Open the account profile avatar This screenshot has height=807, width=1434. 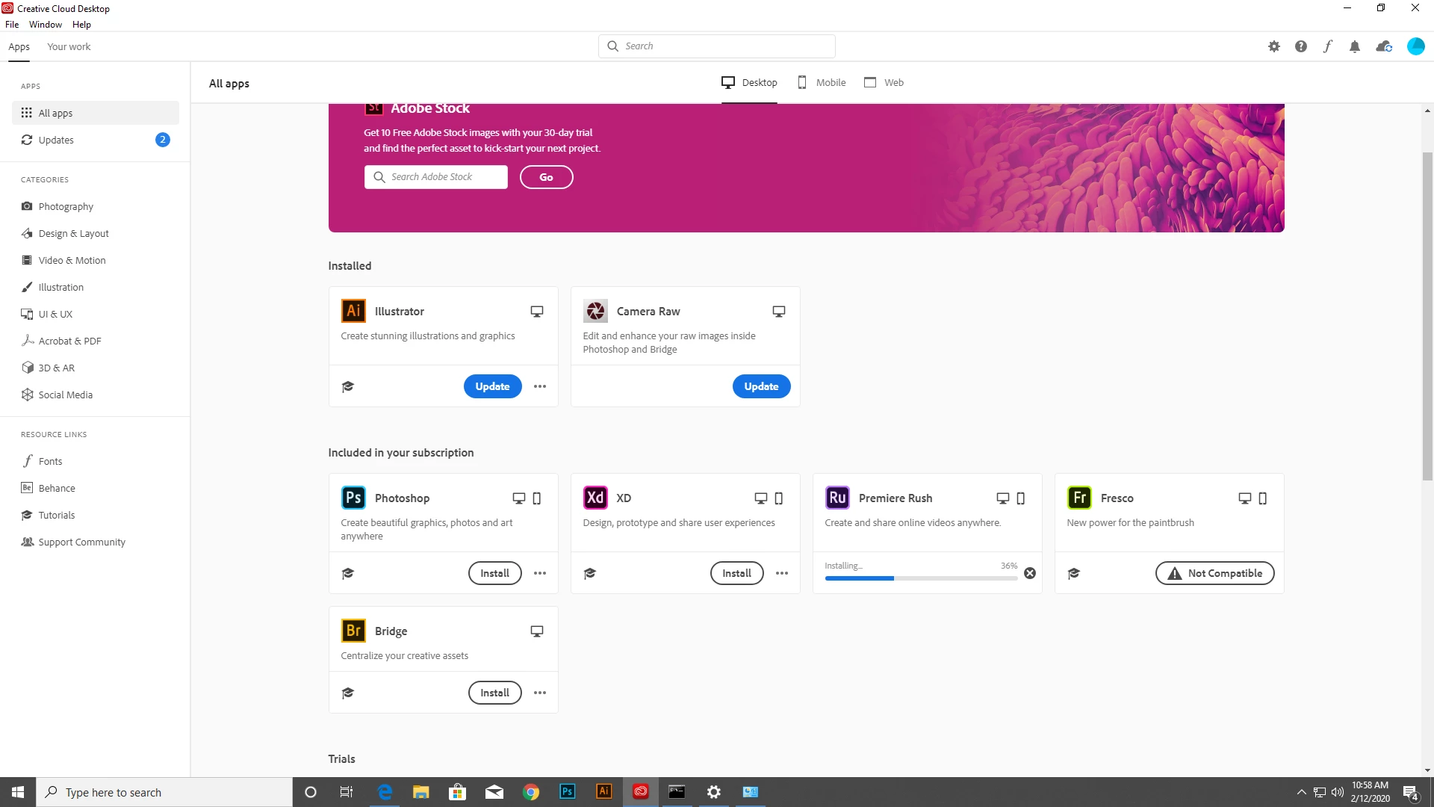pos(1415,46)
